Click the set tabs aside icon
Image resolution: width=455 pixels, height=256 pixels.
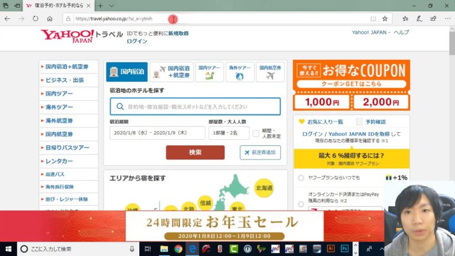coord(17,5)
